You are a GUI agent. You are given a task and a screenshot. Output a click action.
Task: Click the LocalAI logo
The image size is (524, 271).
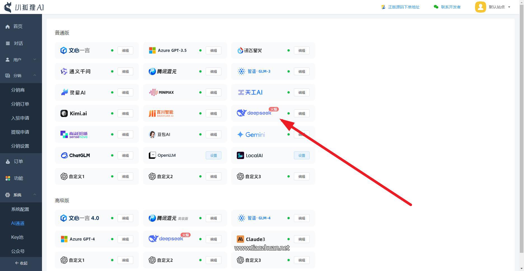click(x=250, y=155)
